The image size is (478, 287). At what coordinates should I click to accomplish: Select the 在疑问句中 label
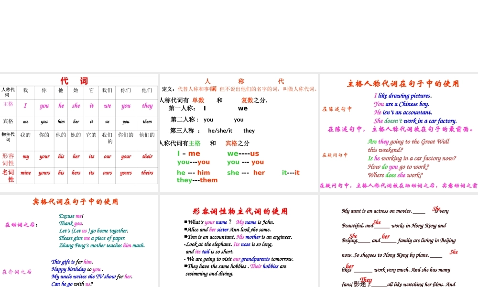pos(335,155)
